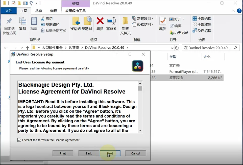Click the Manage (管理) contextual tab

coord(76,4)
